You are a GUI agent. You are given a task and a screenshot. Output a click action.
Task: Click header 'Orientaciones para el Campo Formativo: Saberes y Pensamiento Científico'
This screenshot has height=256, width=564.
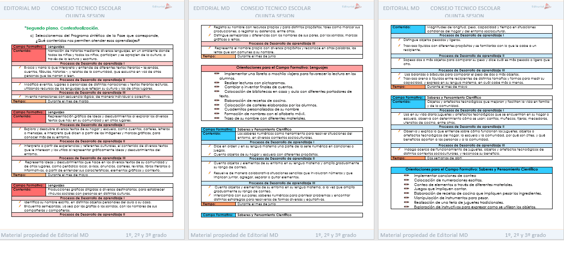coord(472,170)
